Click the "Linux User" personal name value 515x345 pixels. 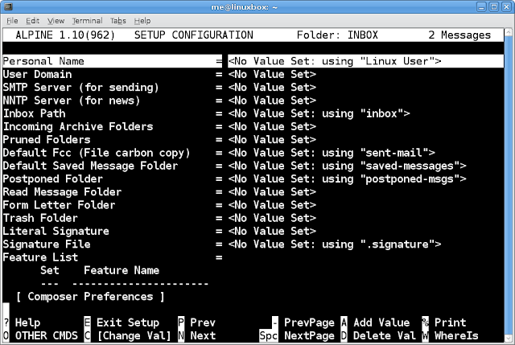tap(397, 61)
